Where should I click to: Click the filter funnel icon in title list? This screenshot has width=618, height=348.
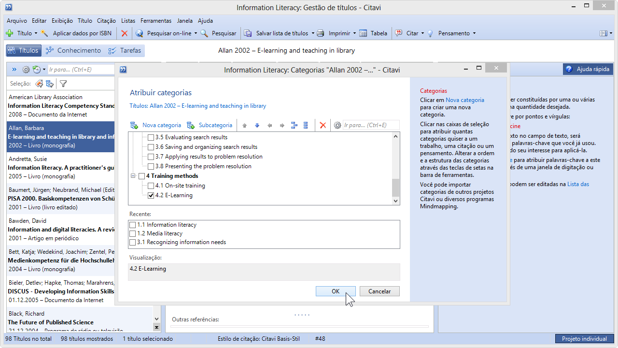[63, 84]
